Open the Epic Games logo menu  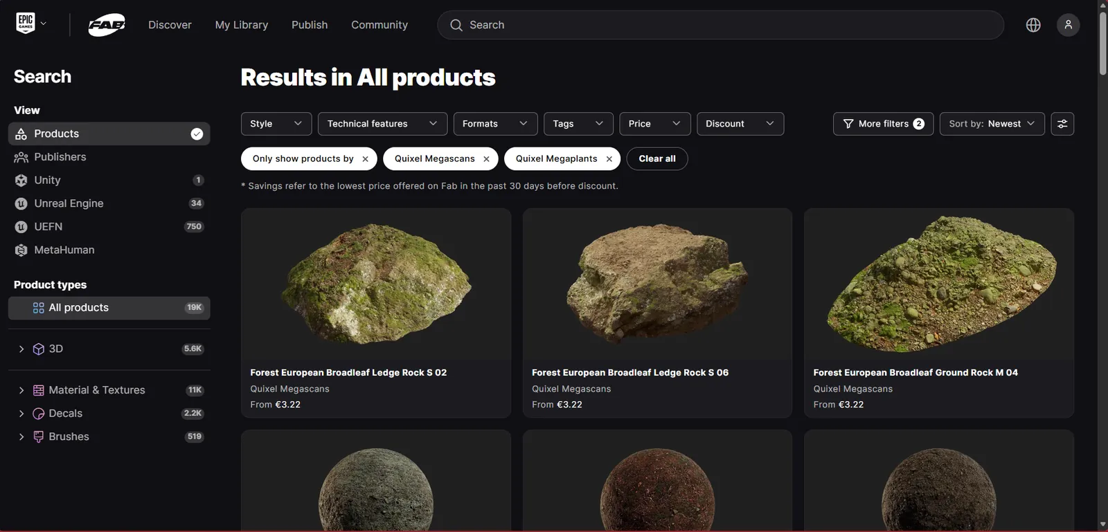tap(26, 24)
